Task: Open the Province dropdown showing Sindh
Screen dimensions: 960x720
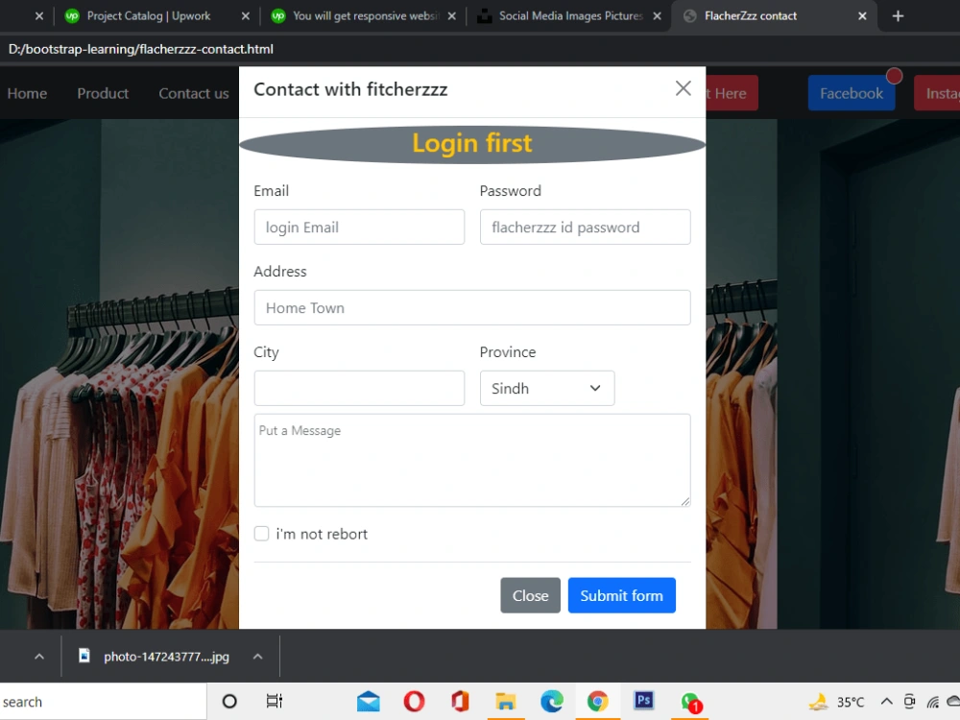Action: click(547, 388)
